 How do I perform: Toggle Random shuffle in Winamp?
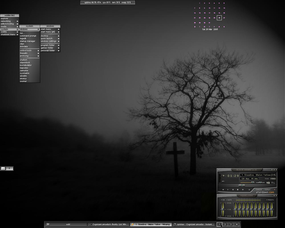[258, 190]
